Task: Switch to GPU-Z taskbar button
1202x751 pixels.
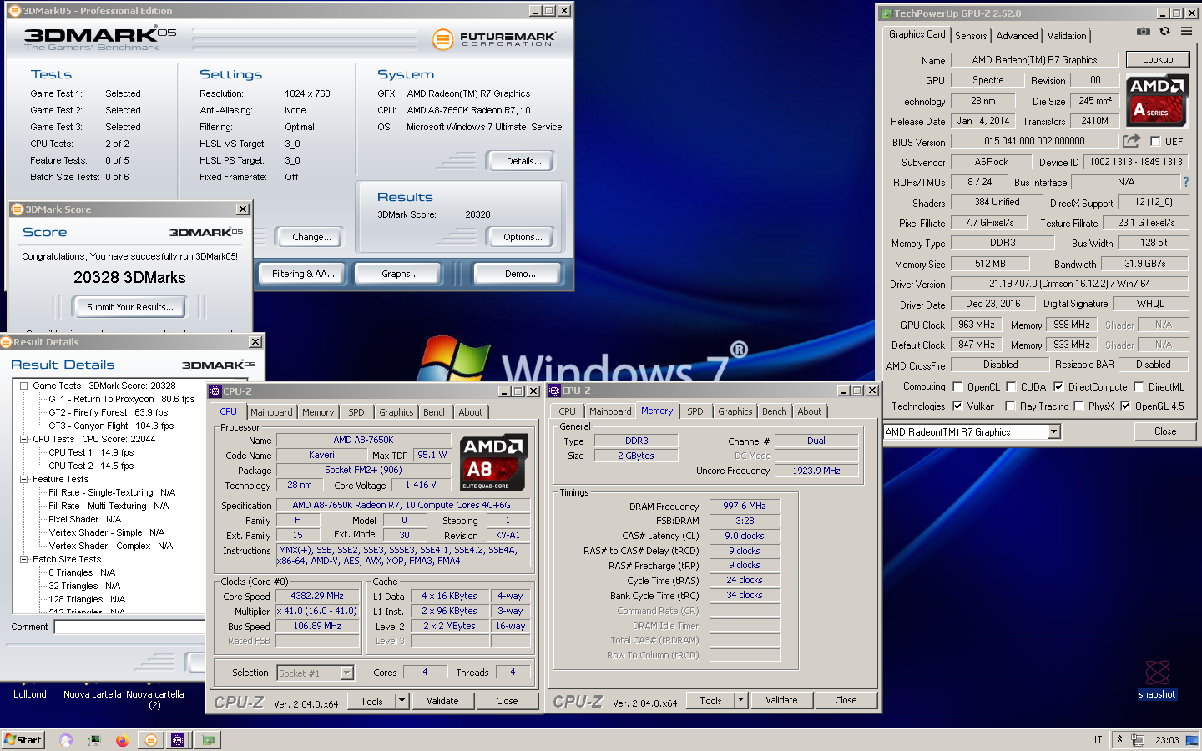Action: [x=208, y=739]
